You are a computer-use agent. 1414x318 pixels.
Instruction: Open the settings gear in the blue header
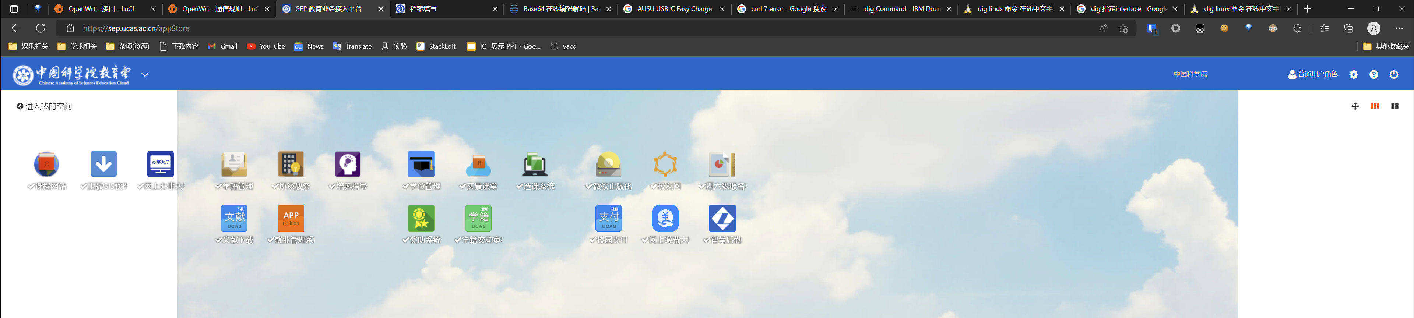point(1354,75)
